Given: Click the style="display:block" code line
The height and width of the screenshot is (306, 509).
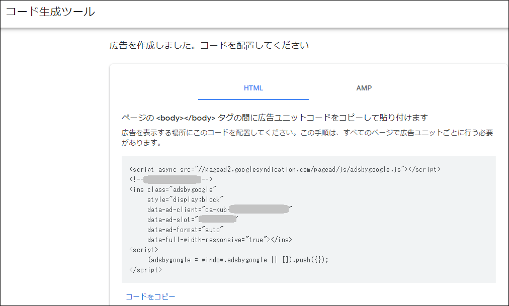Looking at the screenshot, I should point(186,199).
